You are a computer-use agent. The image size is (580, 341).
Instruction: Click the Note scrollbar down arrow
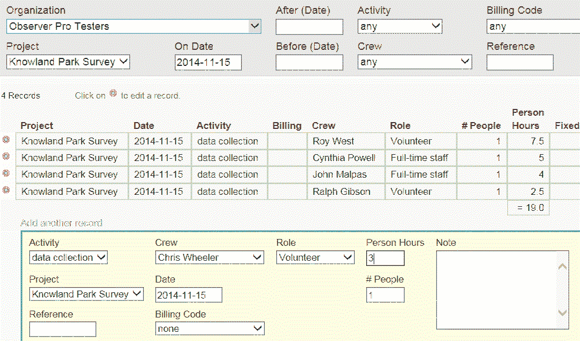pos(562,313)
